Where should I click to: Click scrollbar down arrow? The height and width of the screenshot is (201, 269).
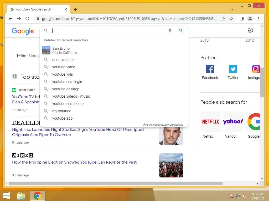click(262, 179)
